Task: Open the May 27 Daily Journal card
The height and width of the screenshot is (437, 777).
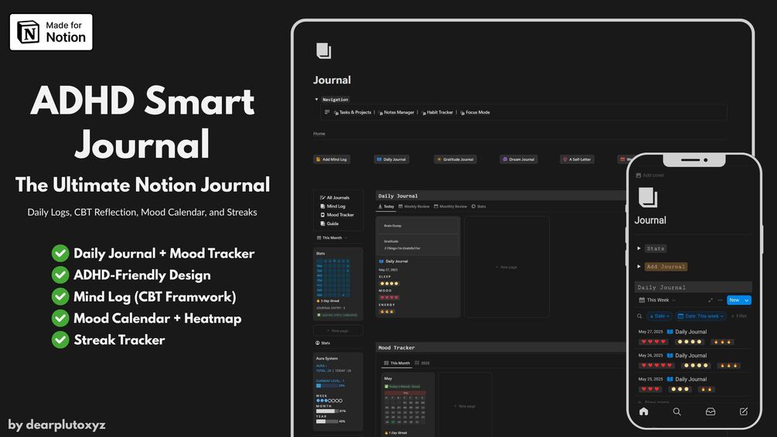Action: click(x=417, y=267)
